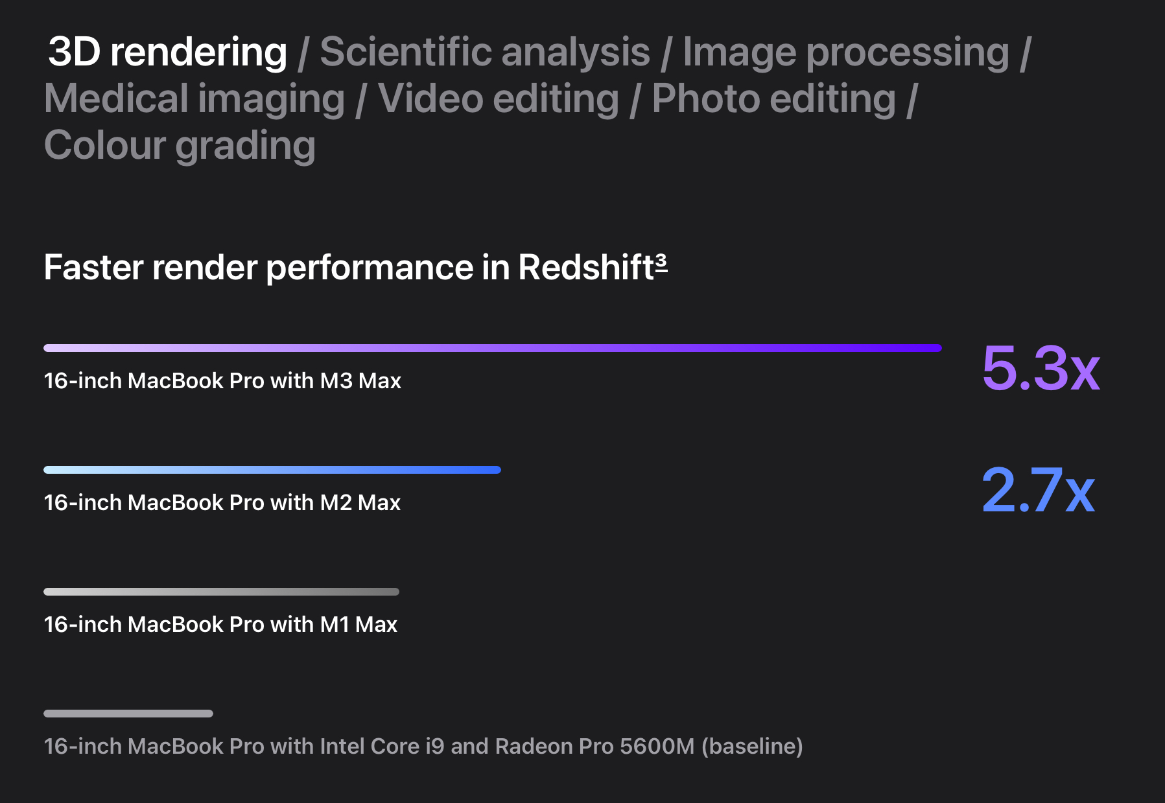Open footnote 3 next to Redshift
This screenshot has width=1165, height=803.
[661, 261]
